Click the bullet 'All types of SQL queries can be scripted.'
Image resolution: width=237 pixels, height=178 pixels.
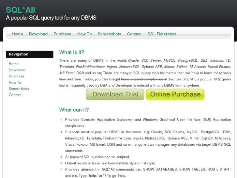point(97,157)
